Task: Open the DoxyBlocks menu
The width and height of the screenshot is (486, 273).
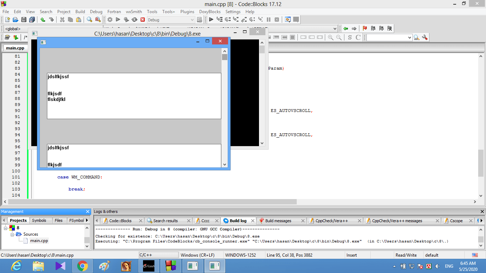Action: (x=210, y=12)
